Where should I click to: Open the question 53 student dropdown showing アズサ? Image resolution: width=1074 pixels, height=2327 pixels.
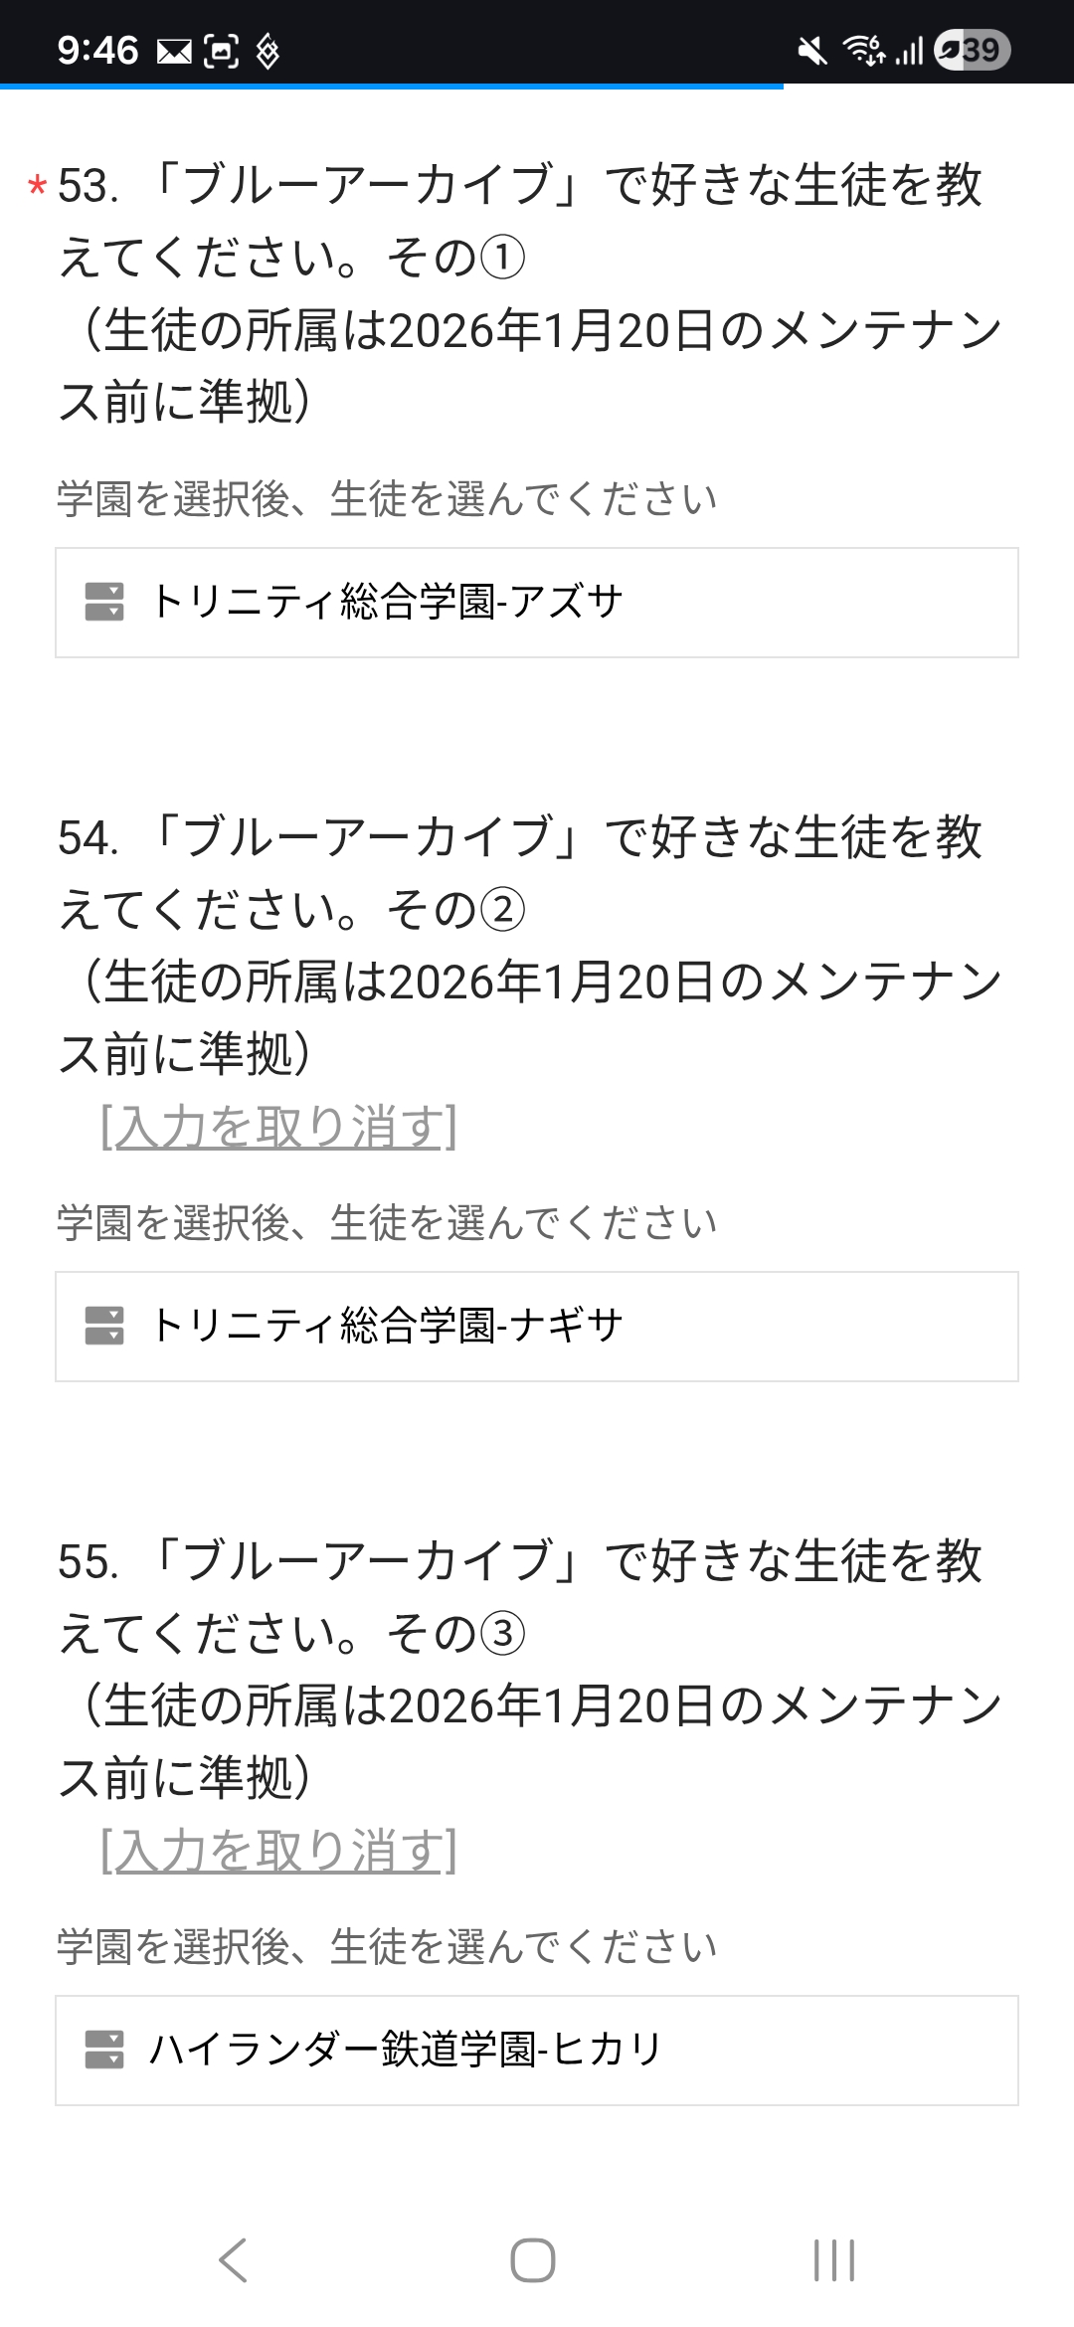coord(537,603)
